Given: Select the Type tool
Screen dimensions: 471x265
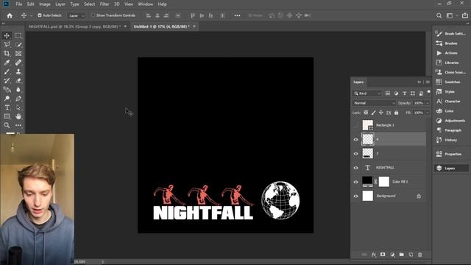Looking at the screenshot, I should click(x=7, y=107).
